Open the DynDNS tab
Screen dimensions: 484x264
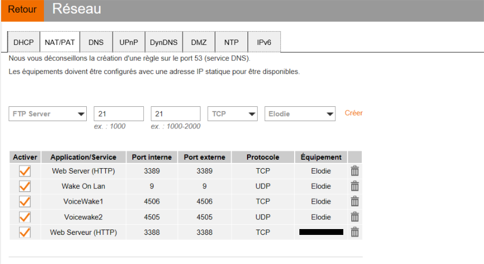click(164, 42)
